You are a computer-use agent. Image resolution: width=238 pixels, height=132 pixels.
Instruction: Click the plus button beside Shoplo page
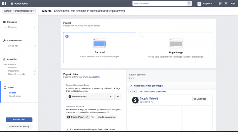point(118,97)
